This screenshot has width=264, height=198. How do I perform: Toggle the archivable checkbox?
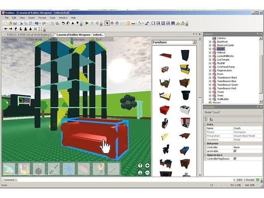pyautogui.click(x=235, y=151)
